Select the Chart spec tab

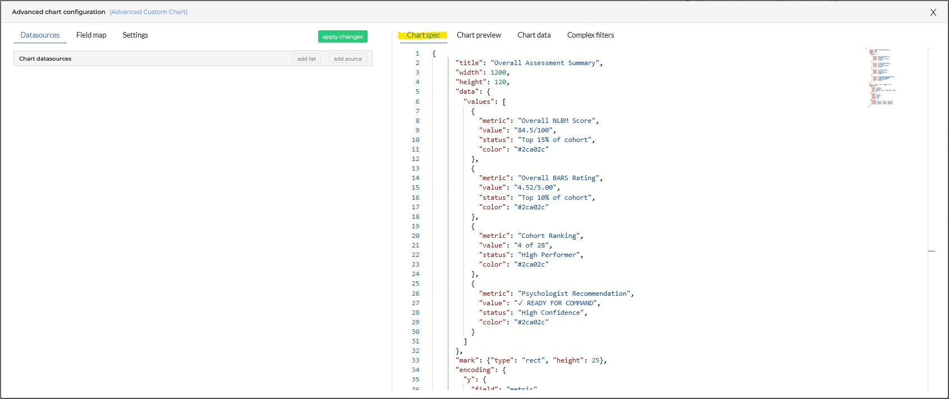[x=423, y=35]
